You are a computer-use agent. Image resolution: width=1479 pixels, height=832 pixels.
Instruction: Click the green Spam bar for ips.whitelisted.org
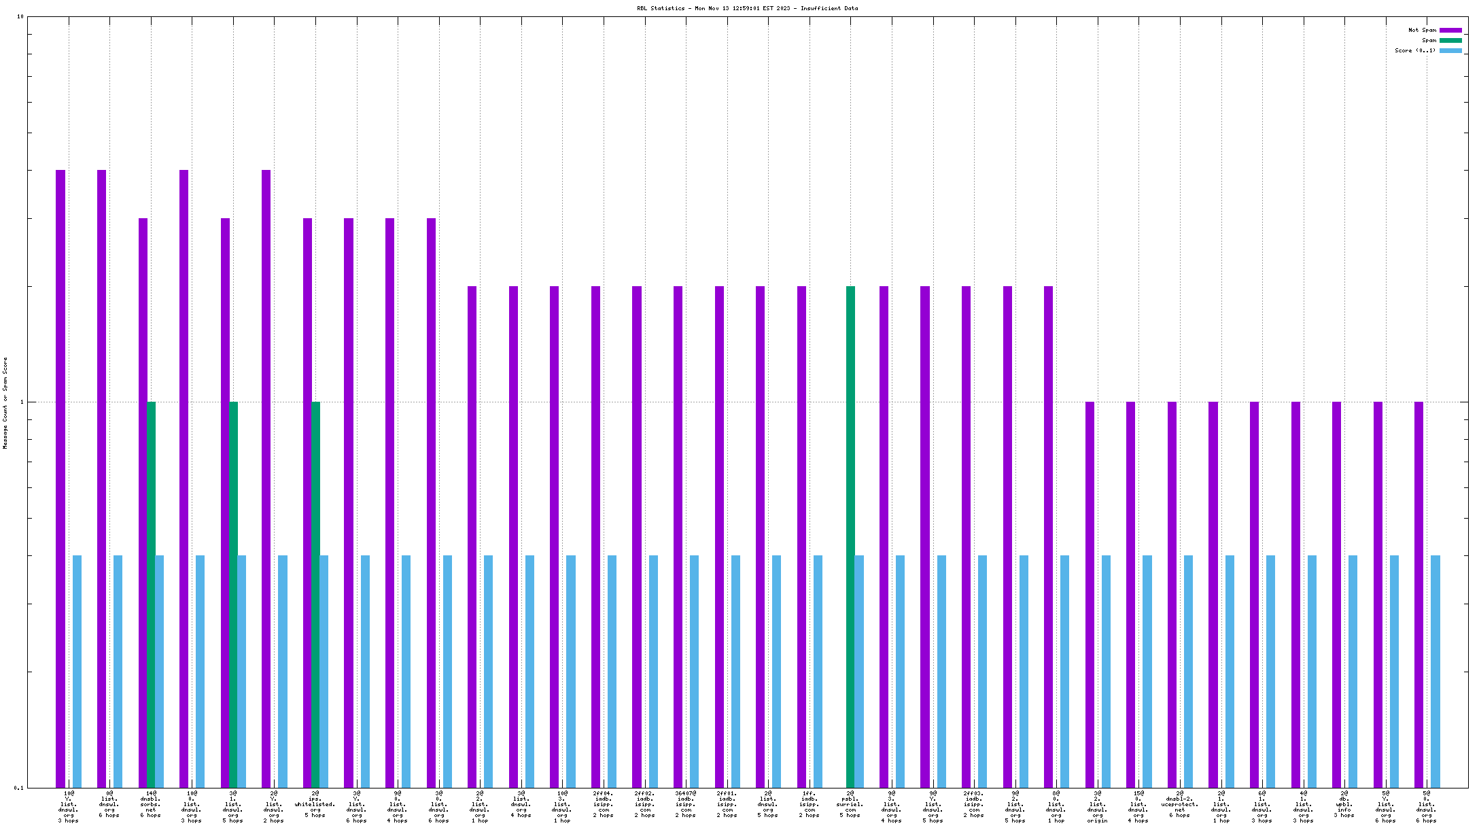315,595
